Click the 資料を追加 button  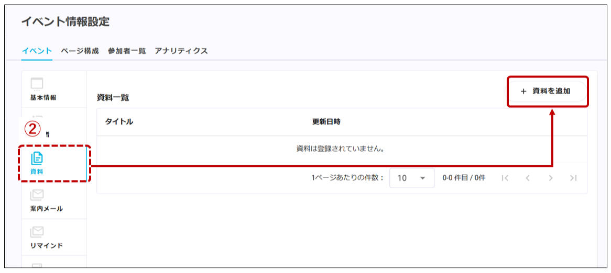(x=547, y=92)
